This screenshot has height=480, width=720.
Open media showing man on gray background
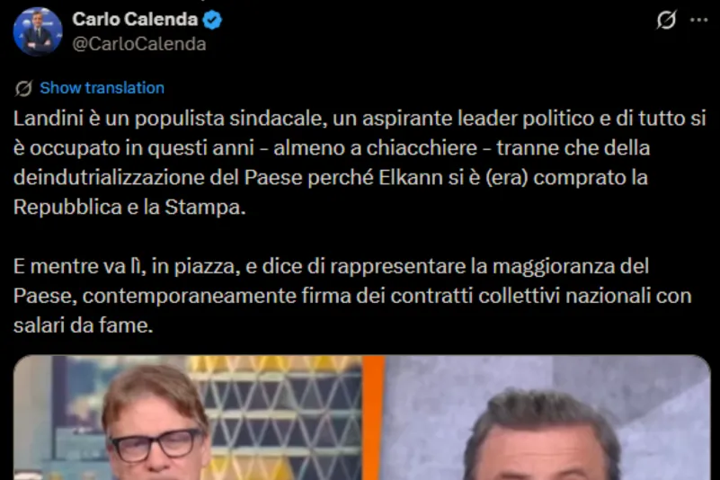pos(547,418)
